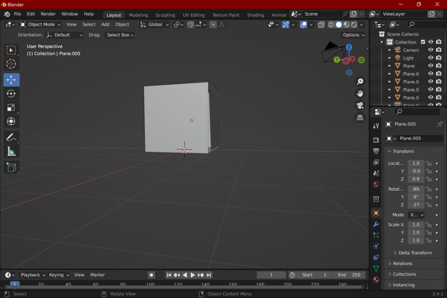Open the Keying popover

click(59, 275)
